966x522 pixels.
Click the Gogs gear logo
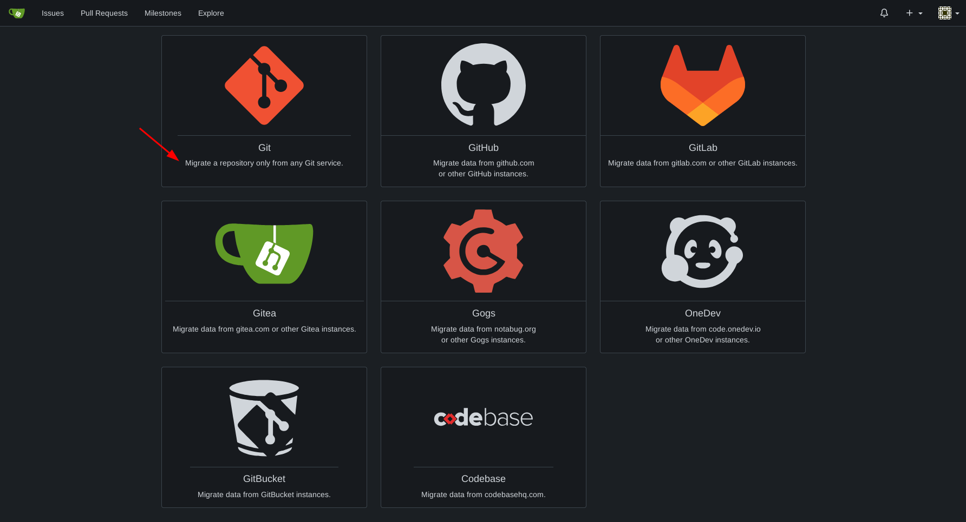[x=484, y=251]
